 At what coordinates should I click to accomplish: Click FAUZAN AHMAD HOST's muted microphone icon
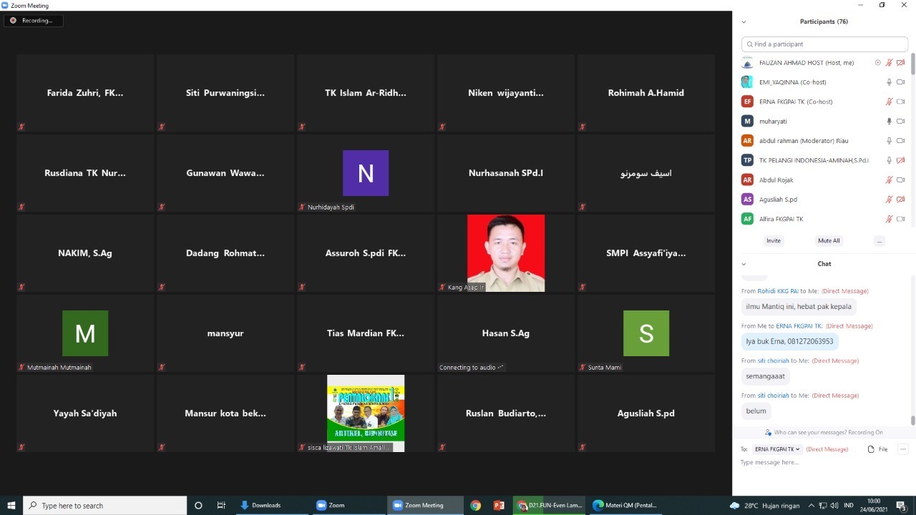(x=889, y=63)
